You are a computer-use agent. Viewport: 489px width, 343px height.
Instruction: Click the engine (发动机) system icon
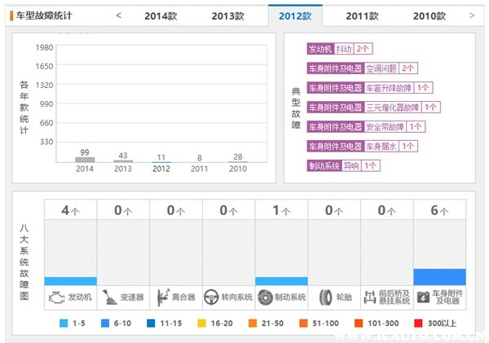pyautogui.click(x=55, y=297)
